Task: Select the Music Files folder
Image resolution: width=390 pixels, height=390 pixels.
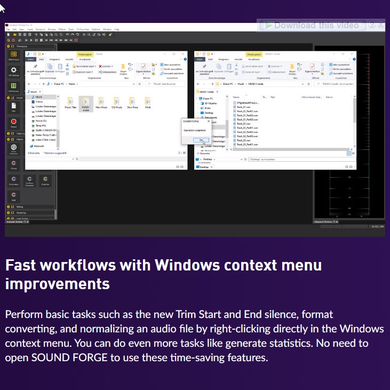Action: 70,103
